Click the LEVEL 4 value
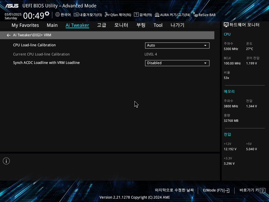 point(151,54)
